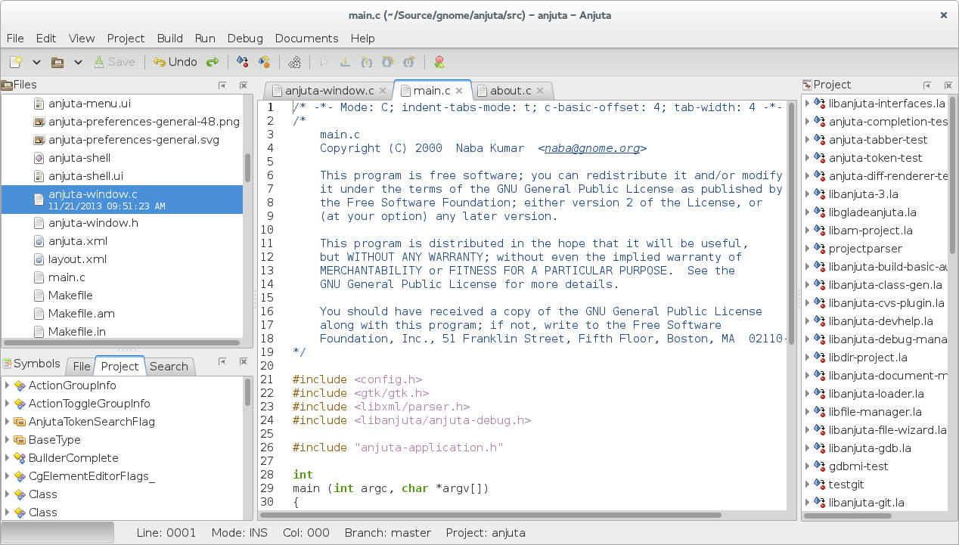Click the Branch: master status text

point(387,533)
